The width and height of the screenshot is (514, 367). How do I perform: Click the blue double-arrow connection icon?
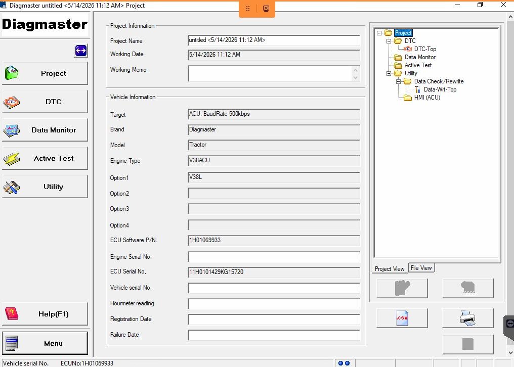coord(80,51)
